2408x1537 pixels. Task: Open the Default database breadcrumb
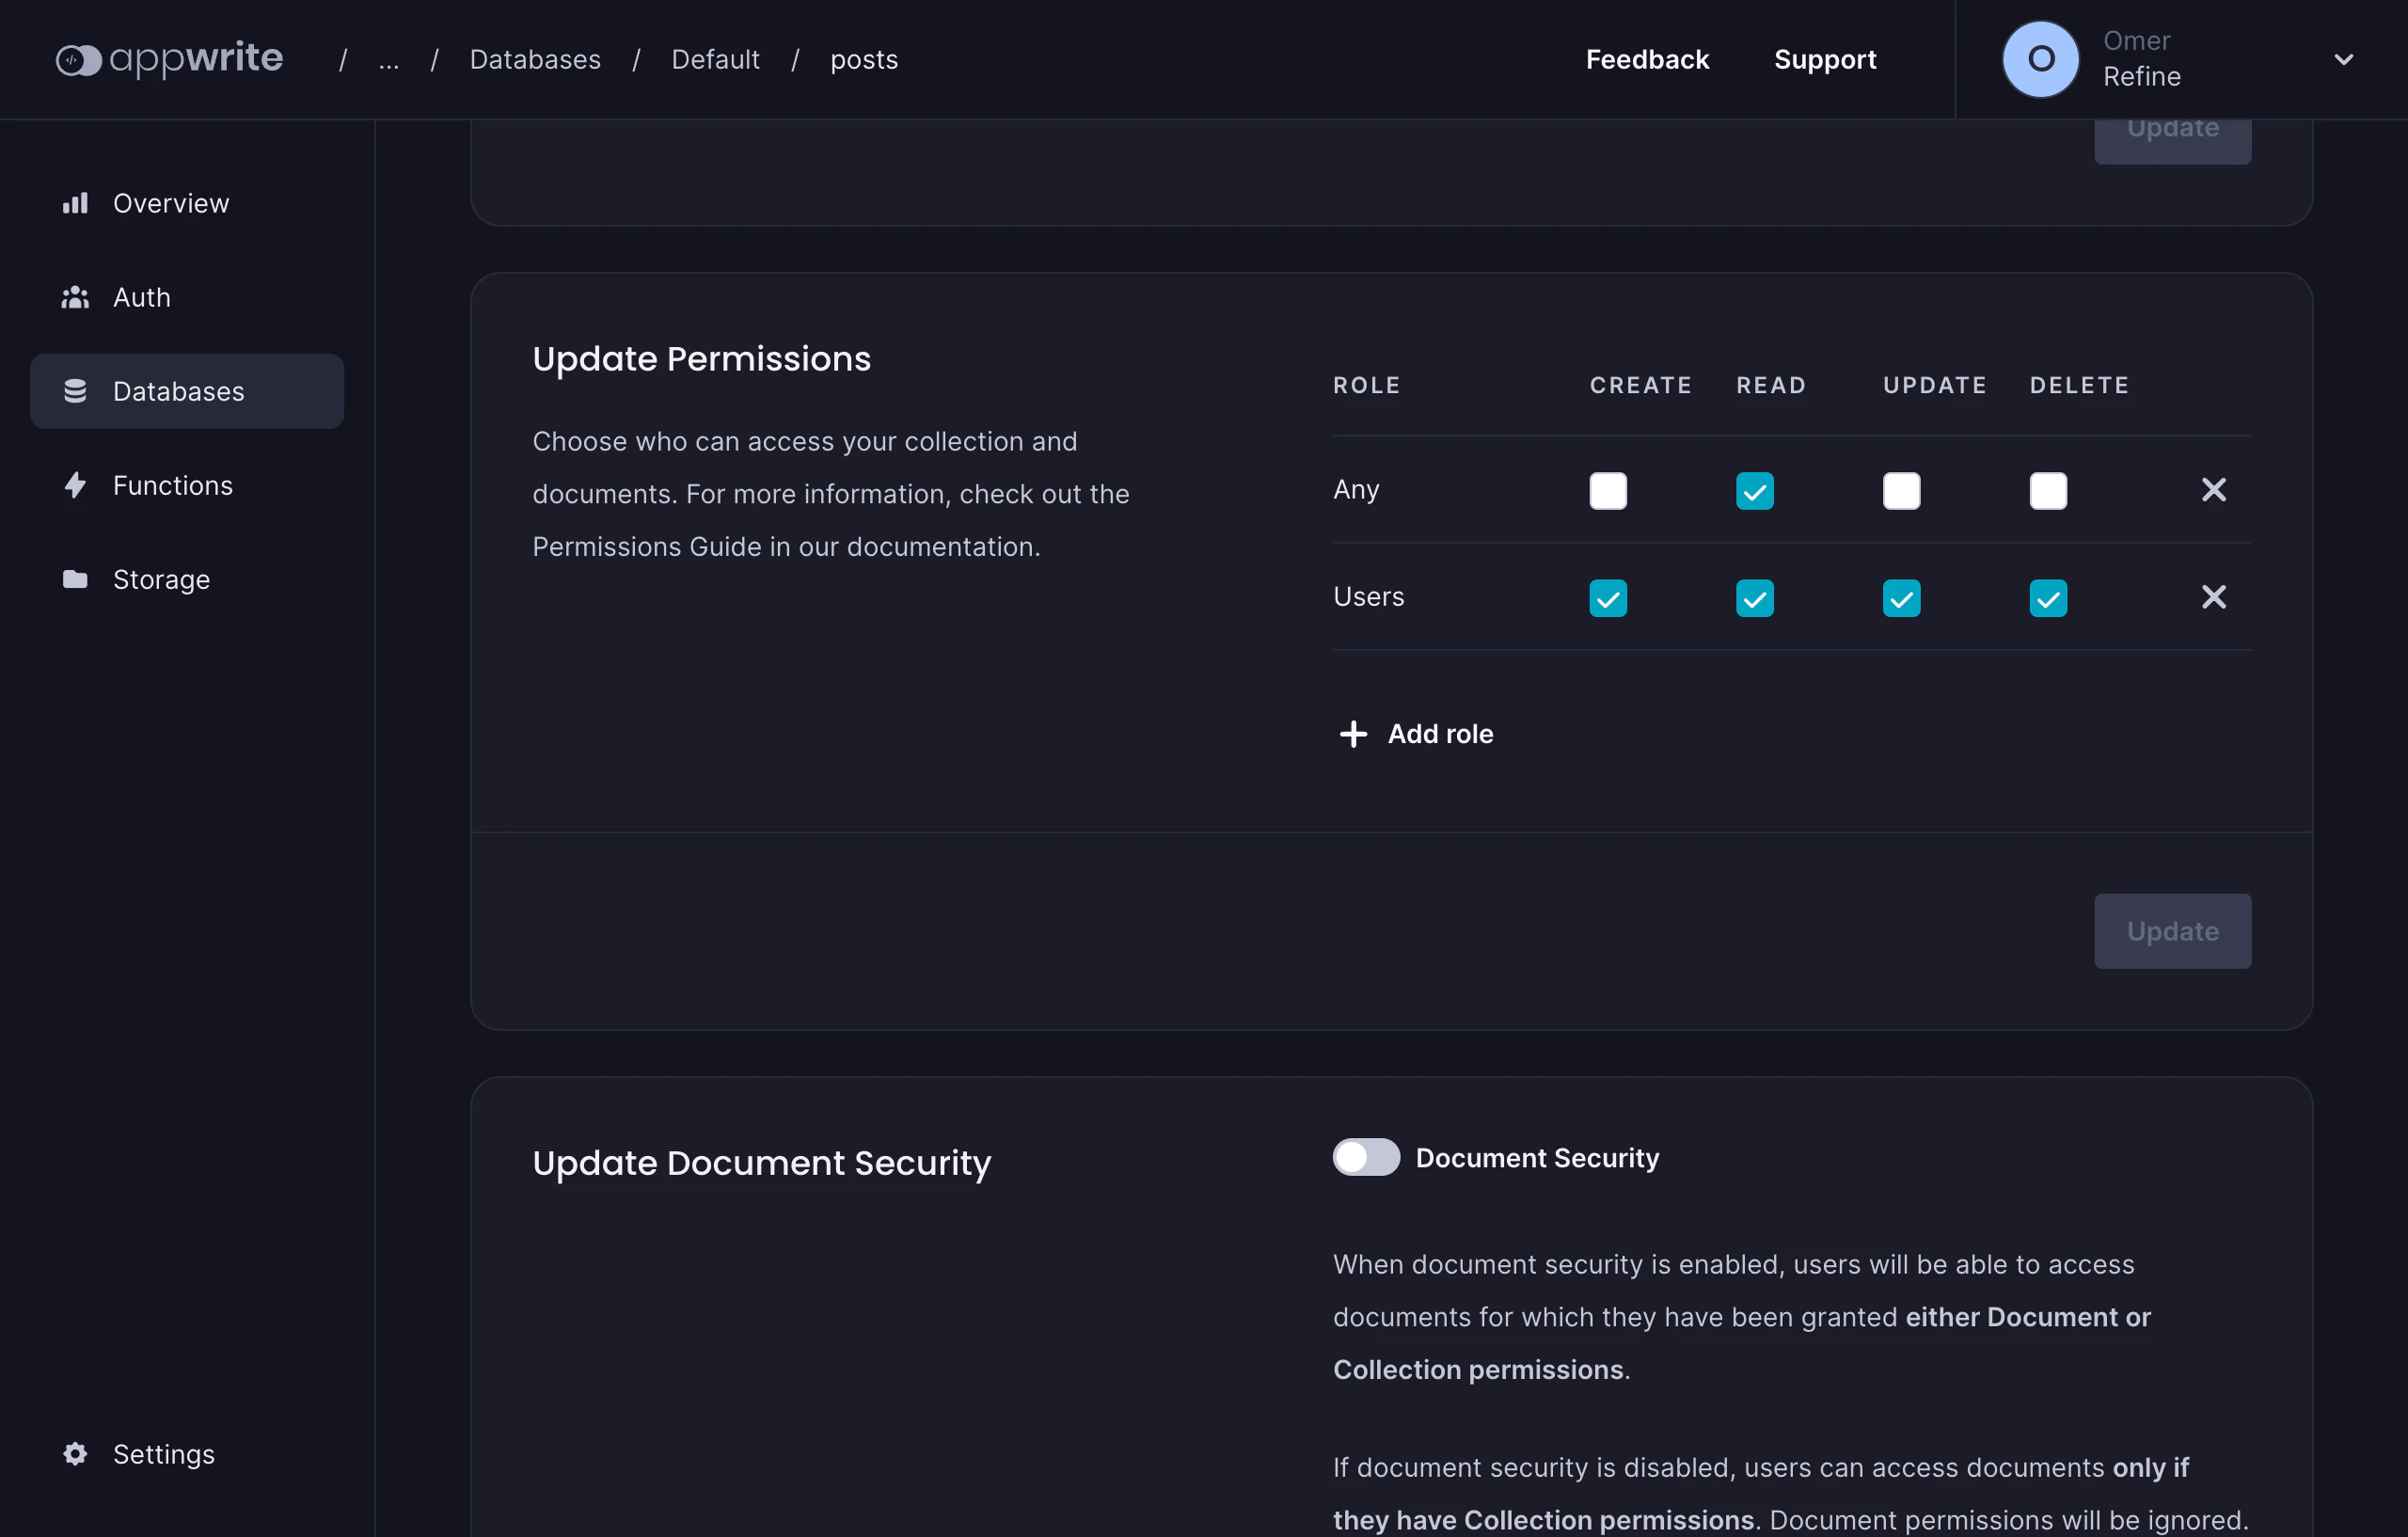click(x=714, y=60)
